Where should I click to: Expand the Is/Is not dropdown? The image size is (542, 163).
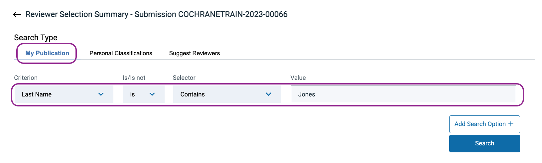point(143,94)
